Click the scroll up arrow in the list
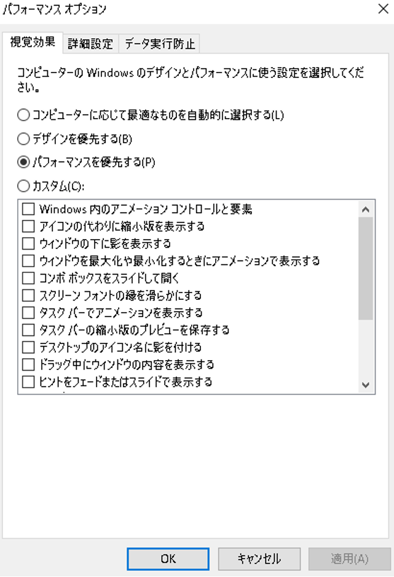394x577 pixels. click(x=366, y=210)
